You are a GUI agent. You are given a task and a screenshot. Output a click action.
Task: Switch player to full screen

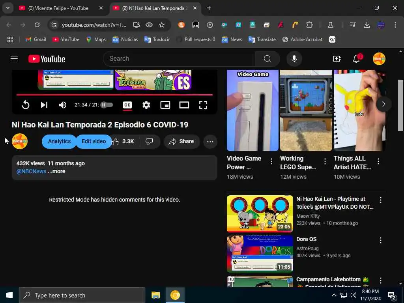click(x=203, y=105)
